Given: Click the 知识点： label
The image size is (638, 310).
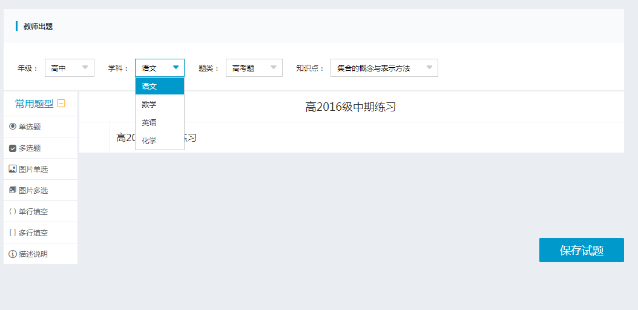Looking at the screenshot, I should [310, 68].
